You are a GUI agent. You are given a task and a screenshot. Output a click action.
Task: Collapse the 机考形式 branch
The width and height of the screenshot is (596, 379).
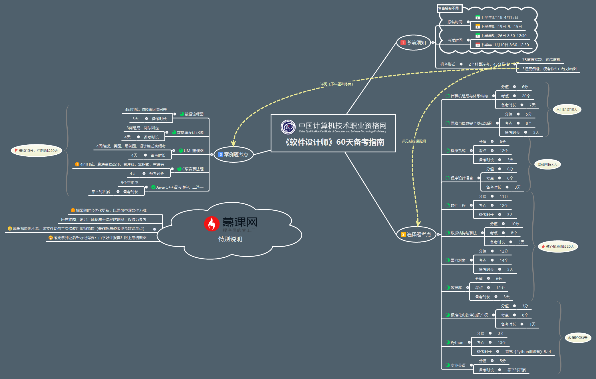461,64
